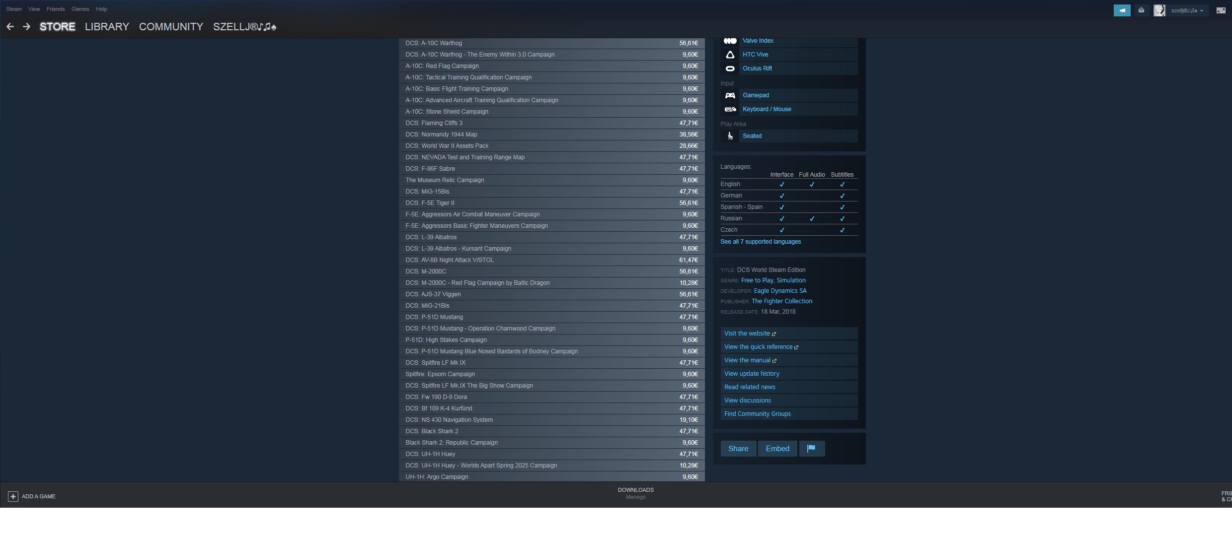Open P-51D: High Stakes Campaign row
1232x536 pixels.
point(552,340)
